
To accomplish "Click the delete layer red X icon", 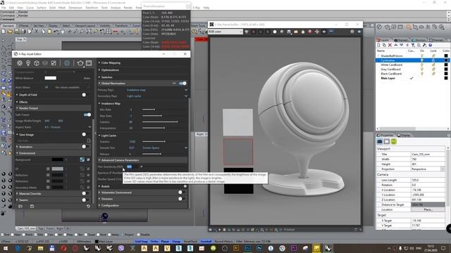I will pyautogui.click(x=390, y=45).
